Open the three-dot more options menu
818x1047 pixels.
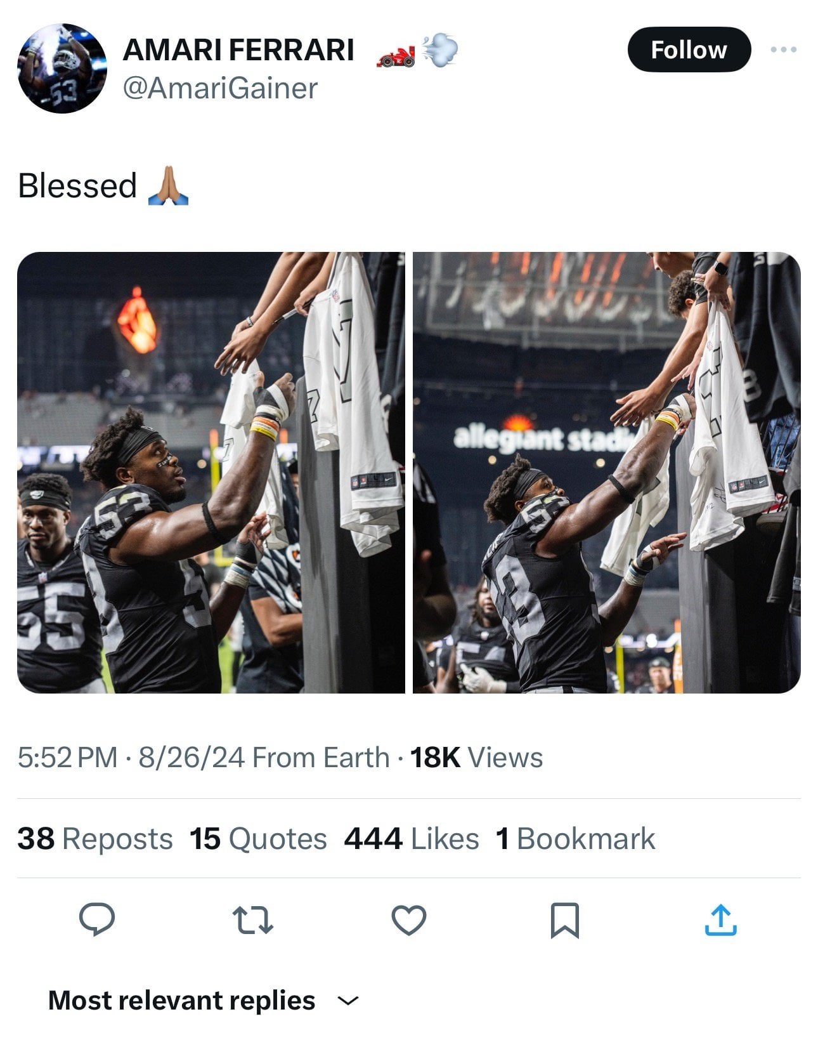pyautogui.click(x=784, y=49)
